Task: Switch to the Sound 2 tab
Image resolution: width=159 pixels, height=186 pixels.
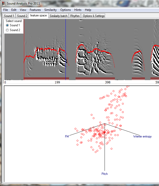Action: coord(22,16)
